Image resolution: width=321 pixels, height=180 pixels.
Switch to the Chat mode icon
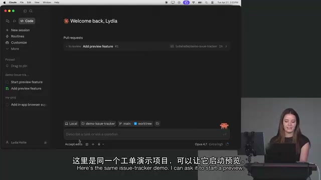tap(8, 21)
